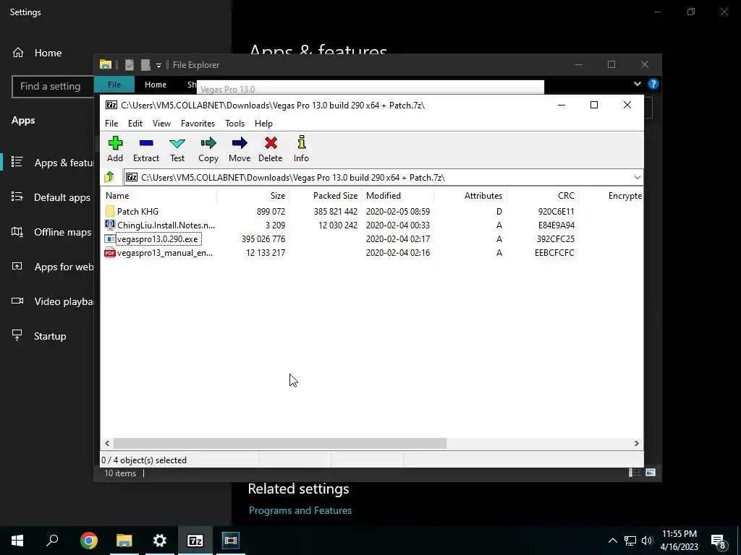
Task: Click the Copy toolbar icon
Action: pos(208,143)
